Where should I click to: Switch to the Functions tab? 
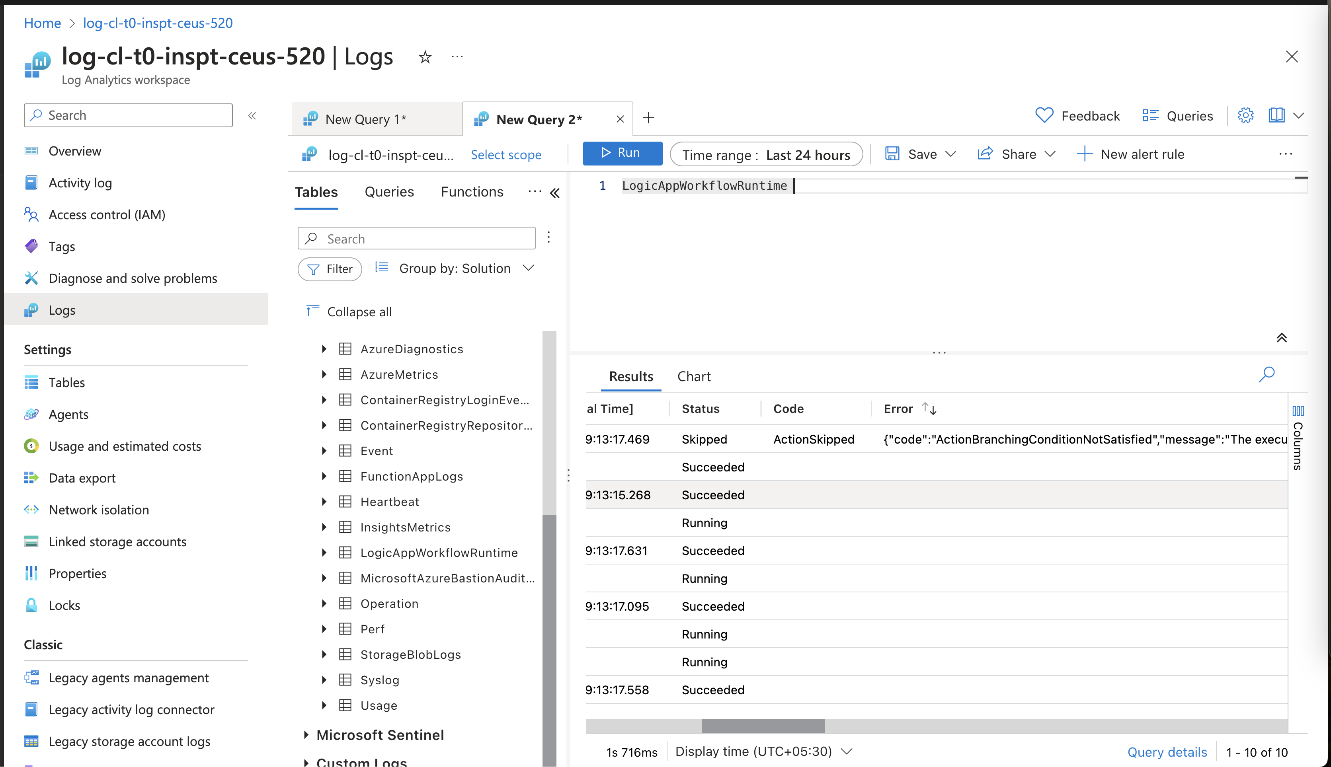472,192
